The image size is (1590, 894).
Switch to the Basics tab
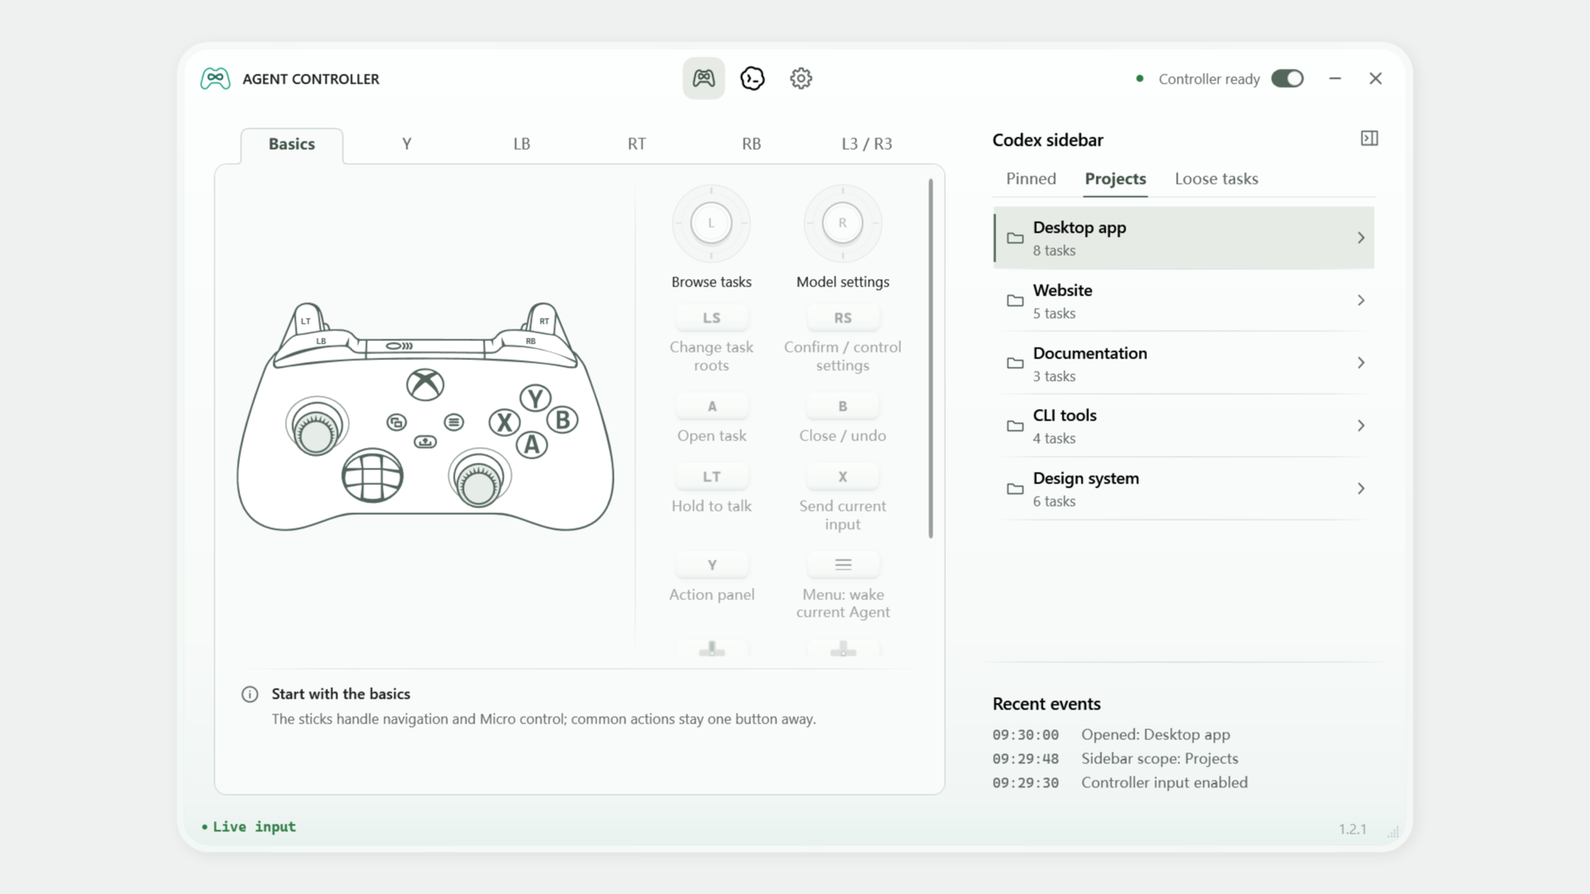[x=291, y=145]
